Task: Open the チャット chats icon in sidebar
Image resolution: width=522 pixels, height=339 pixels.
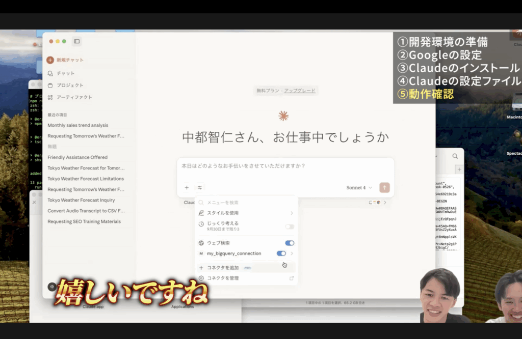Action: click(x=50, y=73)
